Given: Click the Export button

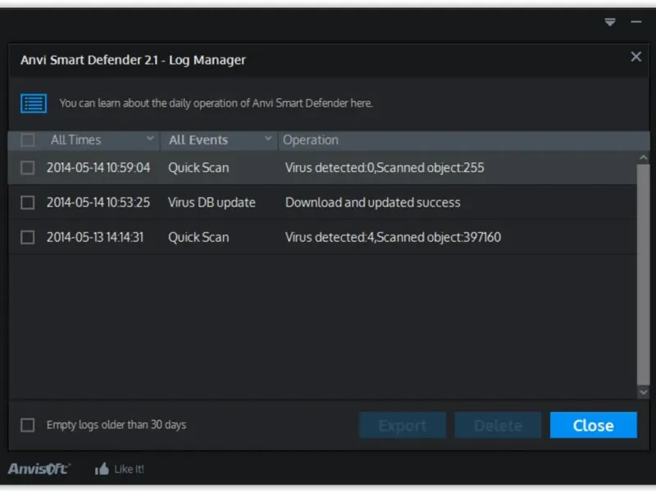Looking at the screenshot, I should 403,426.
